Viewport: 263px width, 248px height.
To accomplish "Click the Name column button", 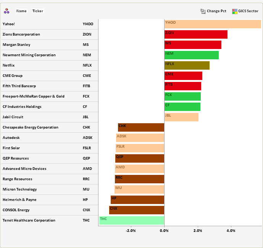I will [21, 11].
